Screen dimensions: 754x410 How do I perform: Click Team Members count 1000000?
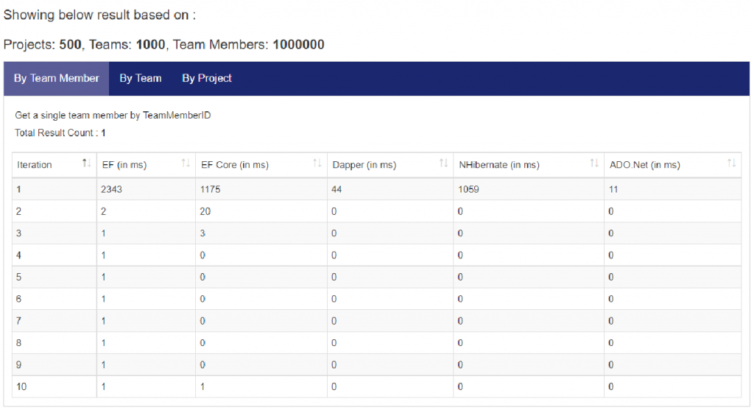[x=299, y=45]
